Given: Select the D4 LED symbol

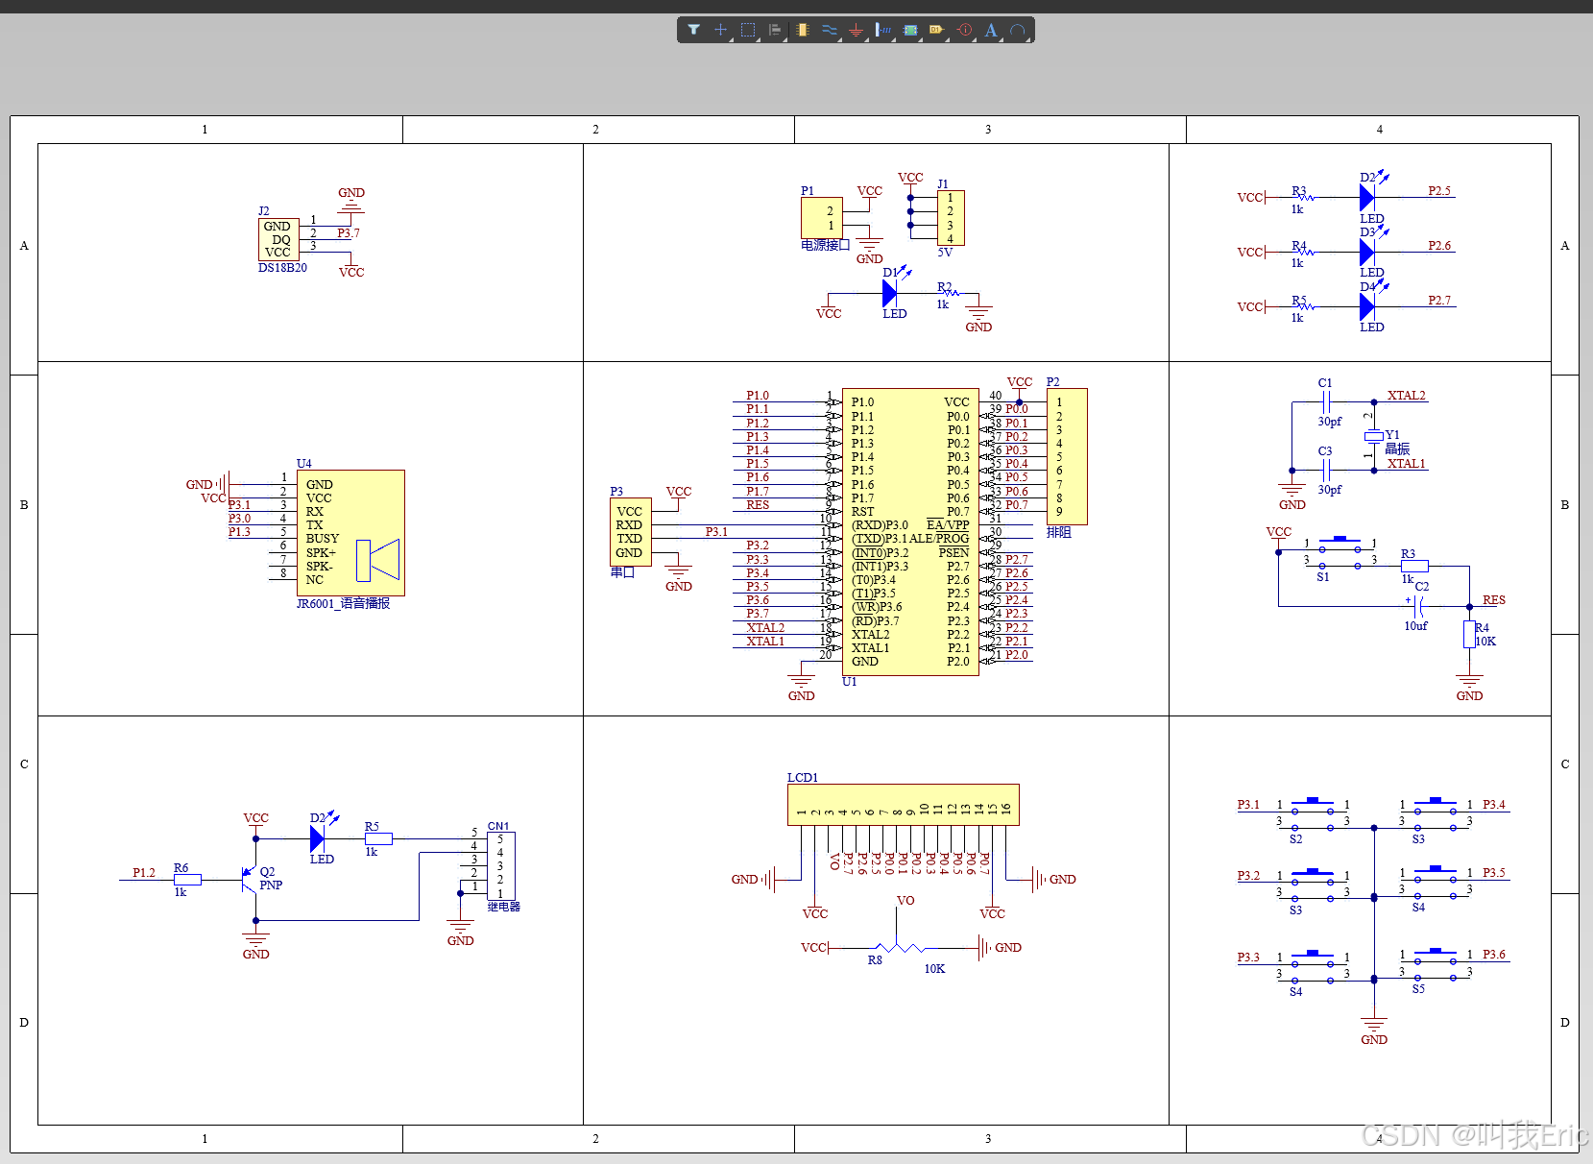Looking at the screenshot, I should 1367,306.
